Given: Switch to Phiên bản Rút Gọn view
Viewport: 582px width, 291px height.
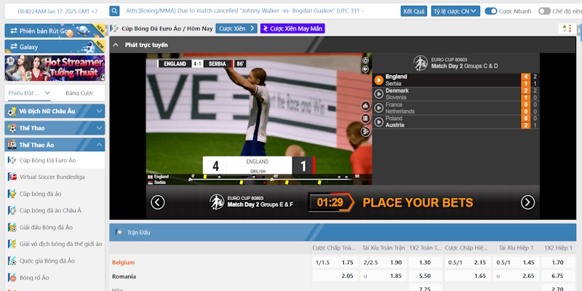Looking at the screenshot, I should [x=55, y=31].
